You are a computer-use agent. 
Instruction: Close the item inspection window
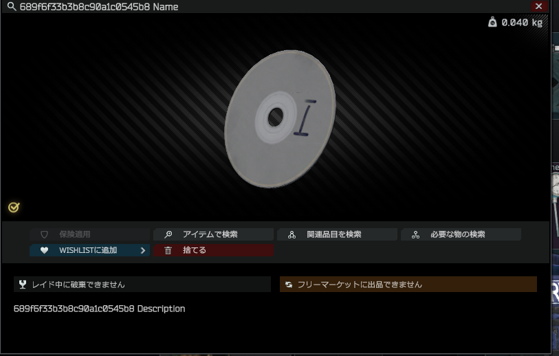tap(539, 6)
